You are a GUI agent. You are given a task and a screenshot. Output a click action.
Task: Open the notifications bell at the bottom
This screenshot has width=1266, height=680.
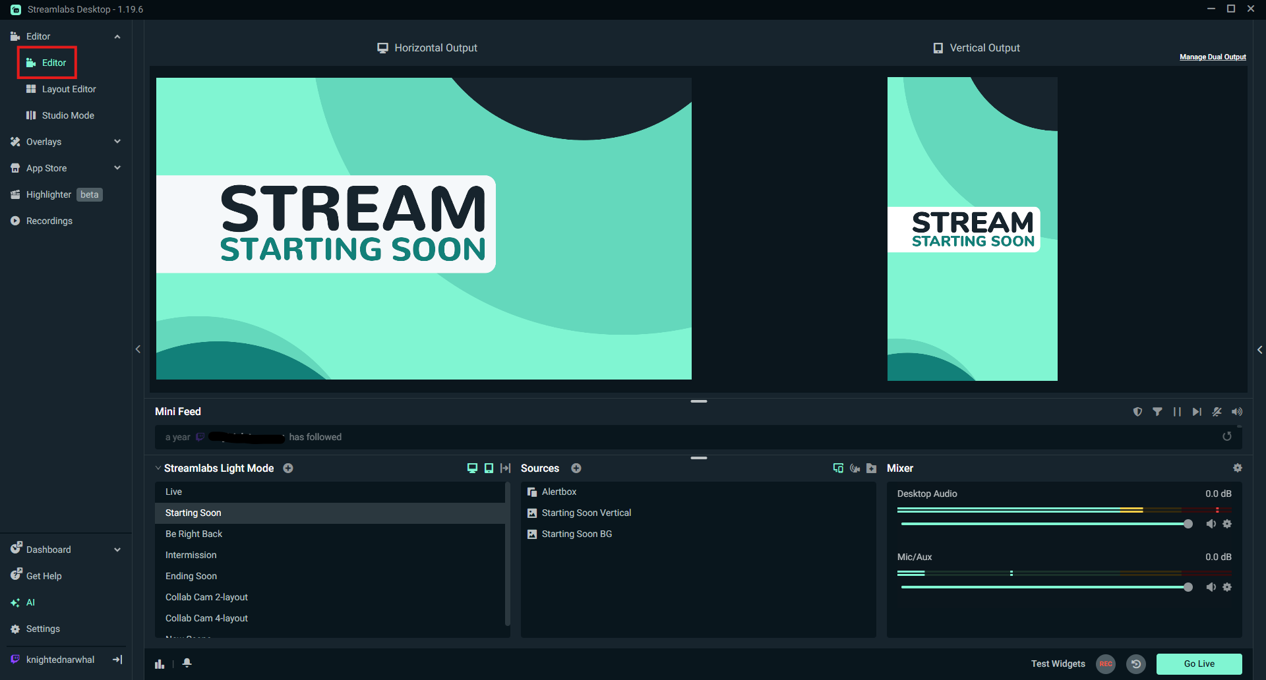pos(187,664)
